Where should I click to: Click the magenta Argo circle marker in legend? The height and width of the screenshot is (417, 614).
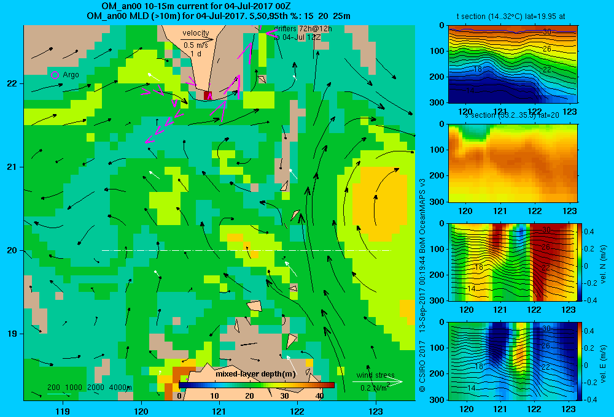tap(55, 75)
